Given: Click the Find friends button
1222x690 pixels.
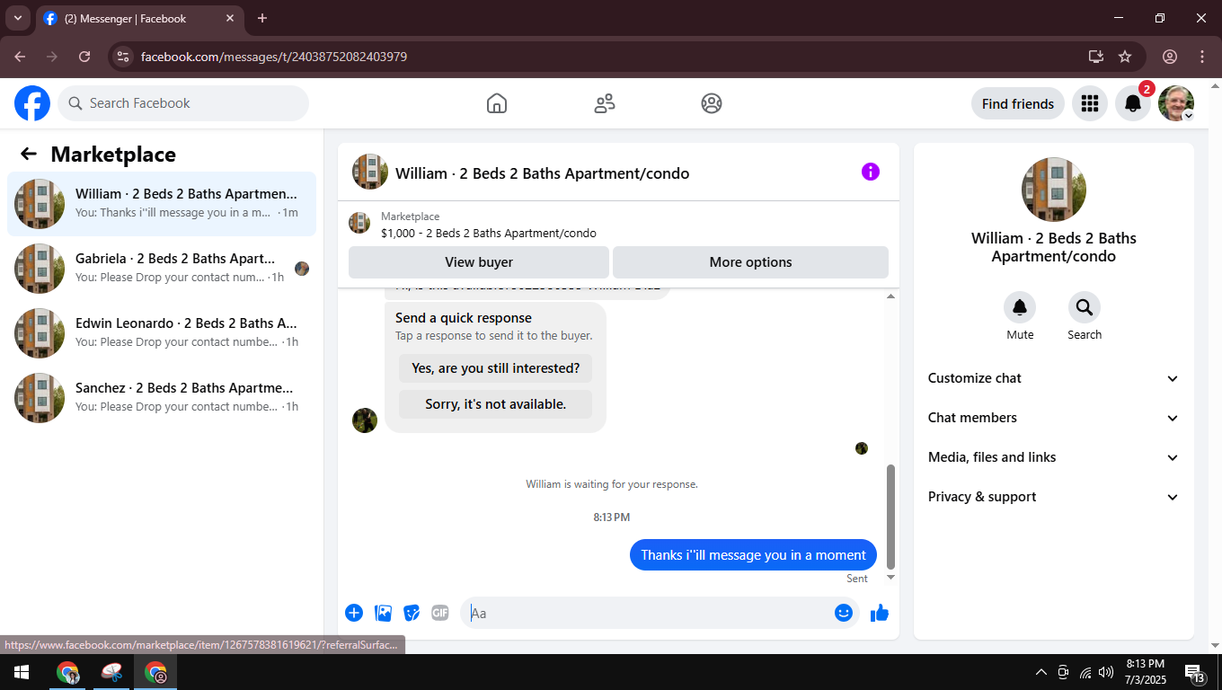Looking at the screenshot, I should pyautogui.click(x=1018, y=103).
